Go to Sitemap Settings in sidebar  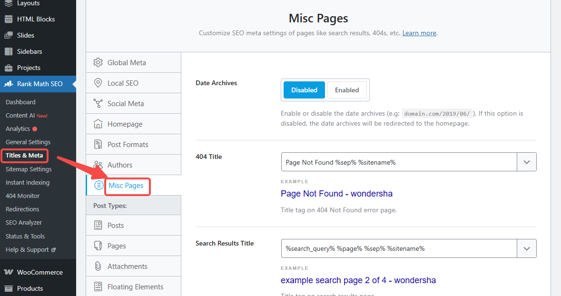coord(29,169)
